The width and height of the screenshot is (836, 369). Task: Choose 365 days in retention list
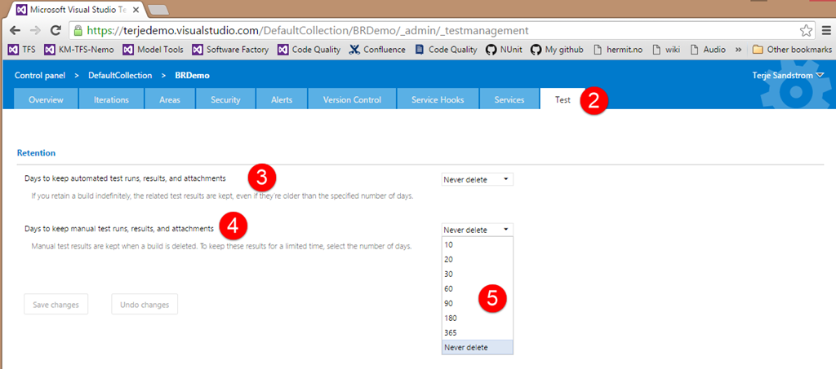[451, 332]
